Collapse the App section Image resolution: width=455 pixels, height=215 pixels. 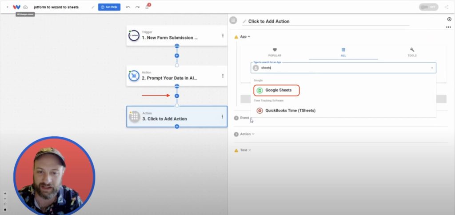tap(245, 37)
